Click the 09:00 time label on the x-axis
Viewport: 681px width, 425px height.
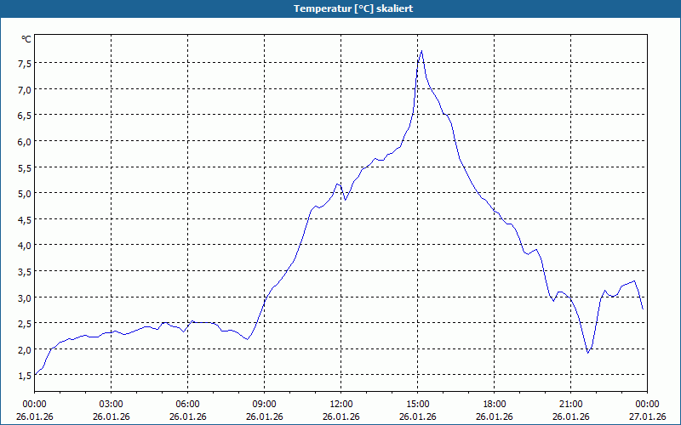pyautogui.click(x=265, y=405)
